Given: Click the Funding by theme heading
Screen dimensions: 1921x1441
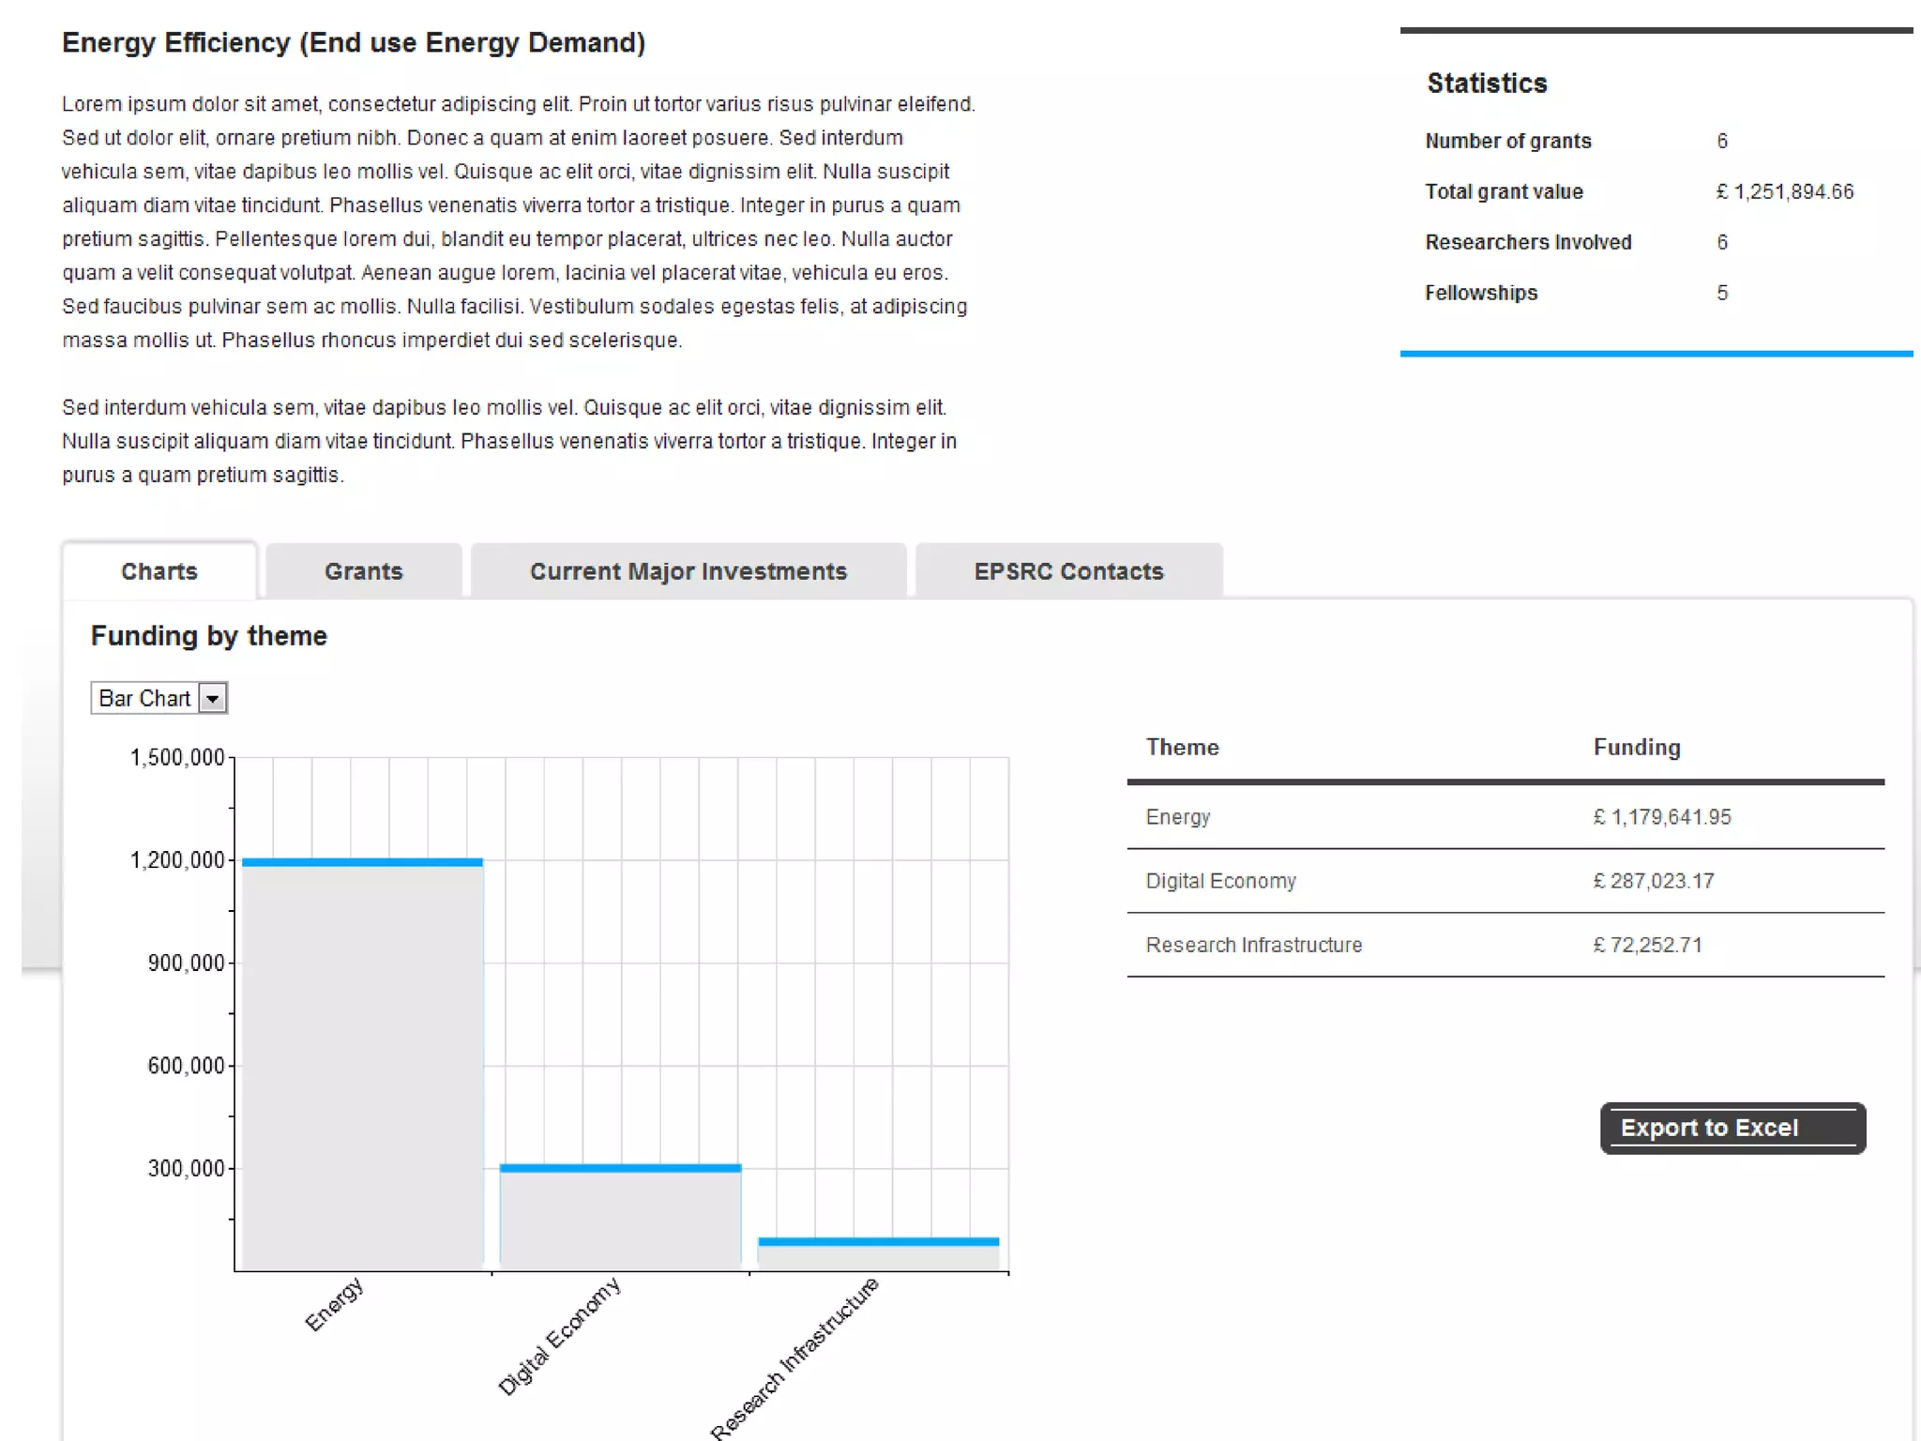Looking at the screenshot, I should pos(209,636).
